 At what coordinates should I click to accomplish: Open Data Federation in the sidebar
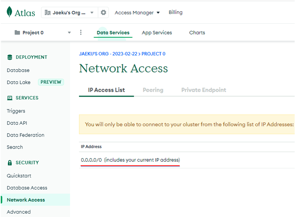coord(26,135)
